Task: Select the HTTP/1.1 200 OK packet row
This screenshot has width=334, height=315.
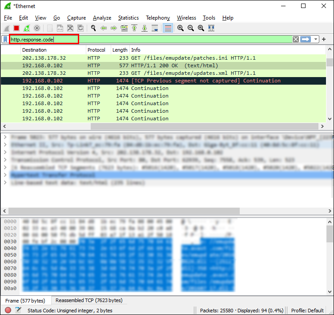Action: click(163, 65)
